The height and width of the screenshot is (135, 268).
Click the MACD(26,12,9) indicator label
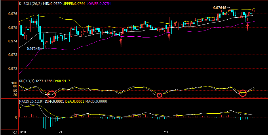[x=31, y=102]
